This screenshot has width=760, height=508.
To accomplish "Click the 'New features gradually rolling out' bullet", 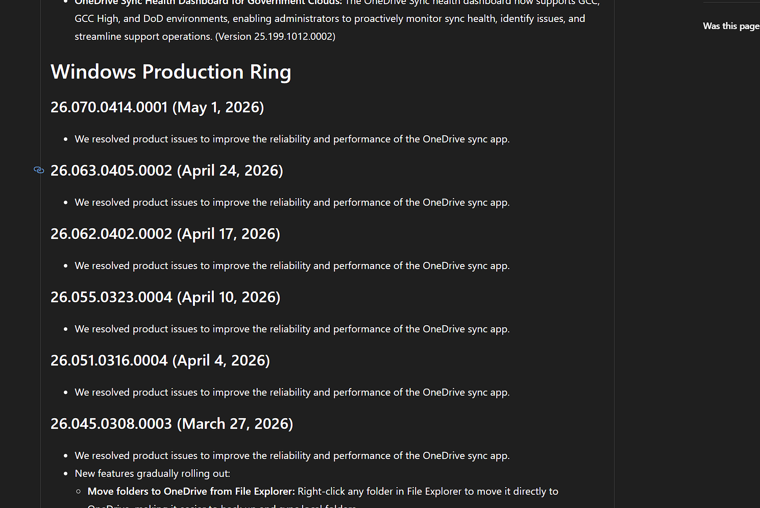I will [x=153, y=474].
